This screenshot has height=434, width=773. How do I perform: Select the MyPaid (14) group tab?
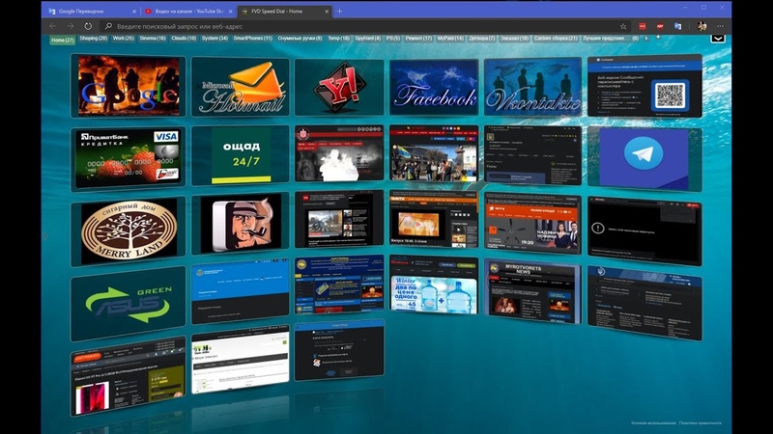point(450,39)
